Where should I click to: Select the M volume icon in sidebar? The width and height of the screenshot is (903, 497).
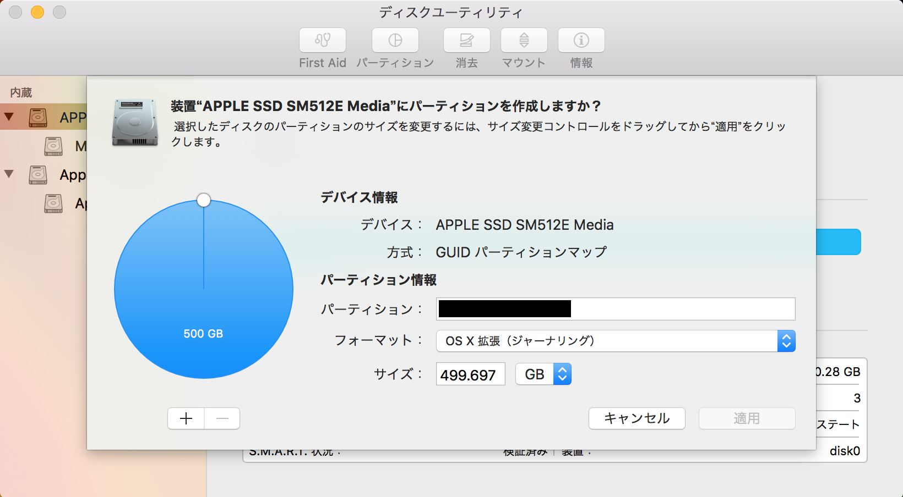pyautogui.click(x=53, y=146)
